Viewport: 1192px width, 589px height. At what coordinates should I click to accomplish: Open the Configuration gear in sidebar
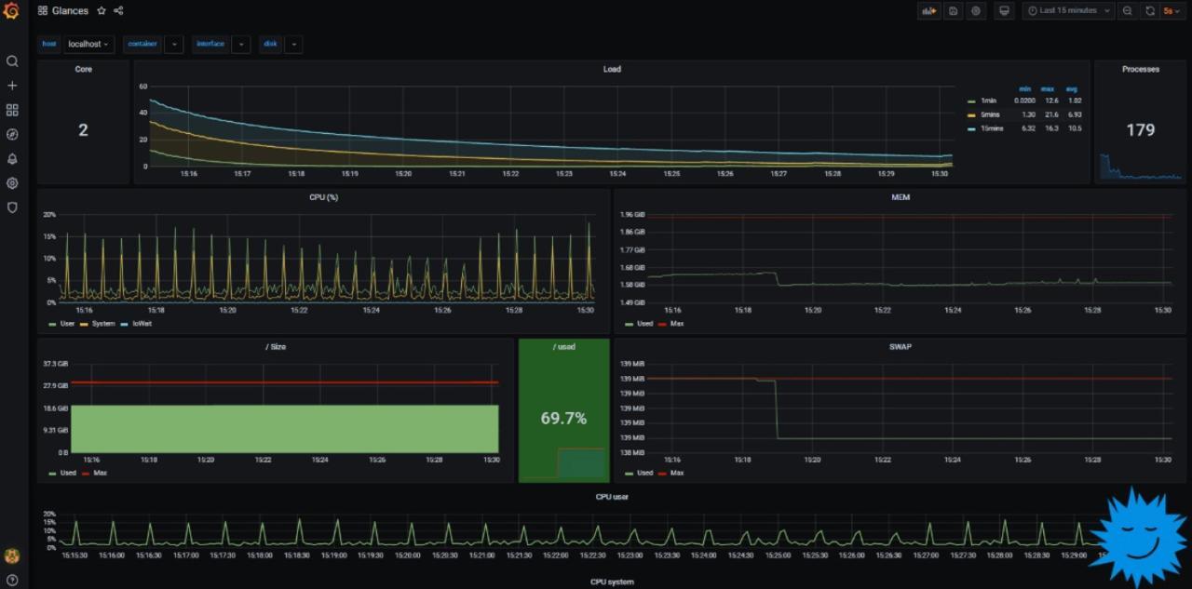click(12, 183)
